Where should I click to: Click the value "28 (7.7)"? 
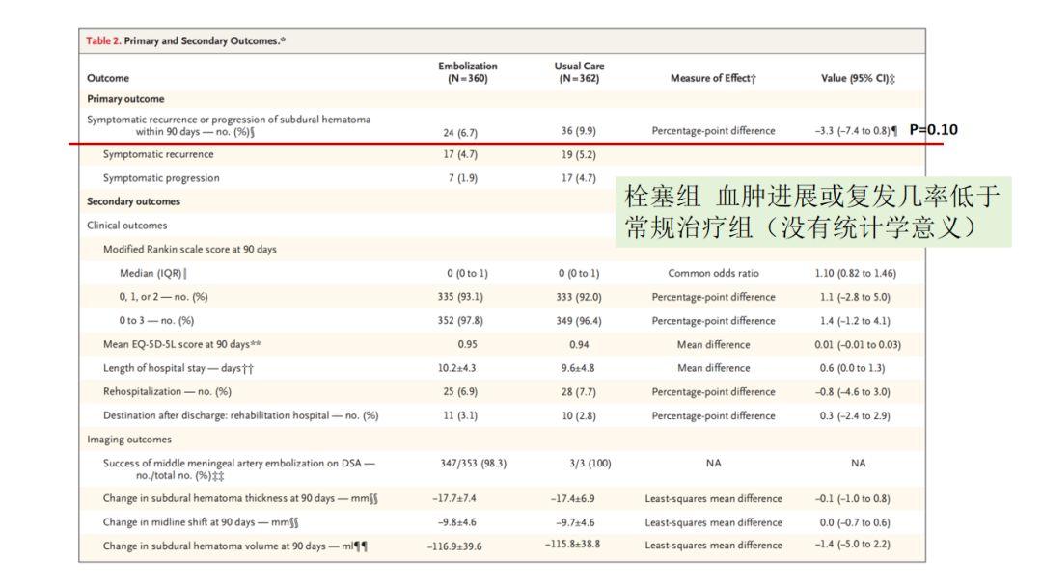point(578,391)
